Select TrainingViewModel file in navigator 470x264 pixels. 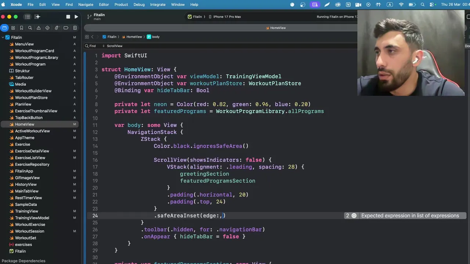click(32, 218)
